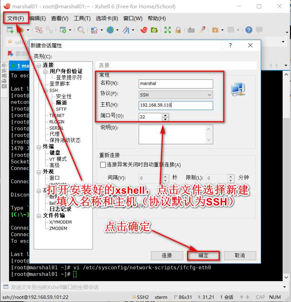291x302 pixels.
Task: Collapse the 用户身份验证 tree node
Action: pyautogui.click(x=45, y=72)
